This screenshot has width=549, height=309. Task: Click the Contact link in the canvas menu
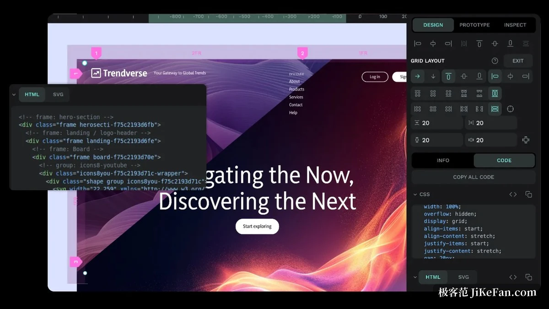pyautogui.click(x=296, y=105)
